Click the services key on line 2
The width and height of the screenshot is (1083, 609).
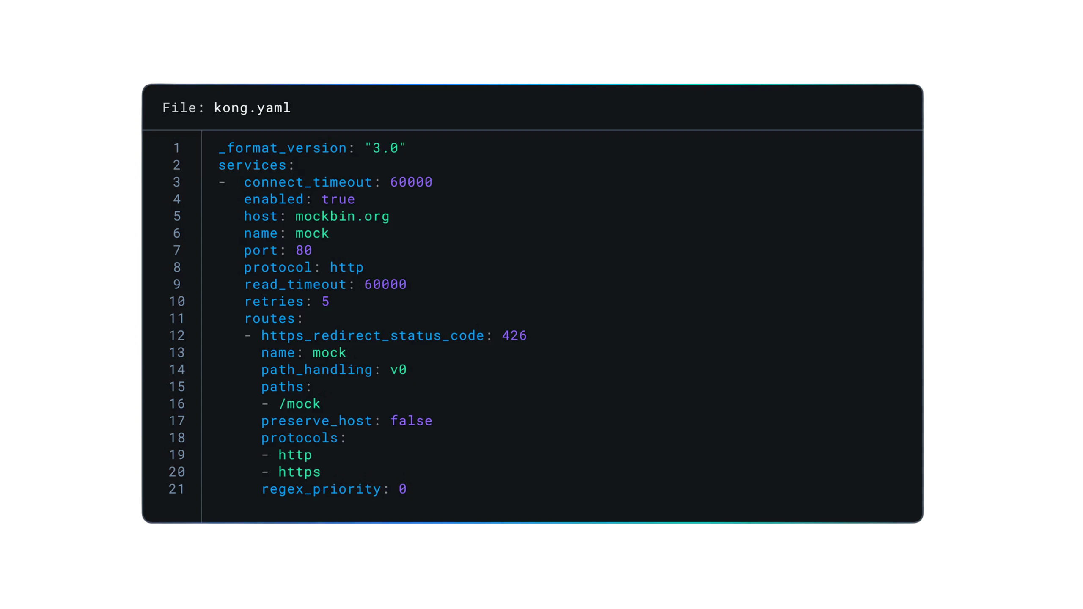pyautogui.click(x=253, y=165)
